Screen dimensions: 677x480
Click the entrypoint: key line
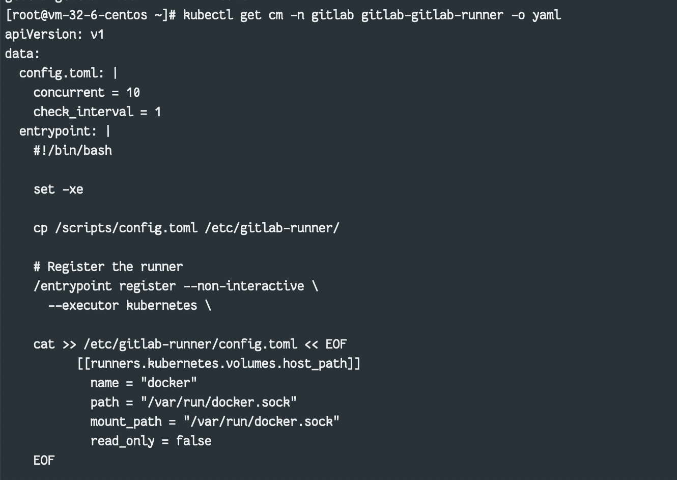click(x=65, y=131)
